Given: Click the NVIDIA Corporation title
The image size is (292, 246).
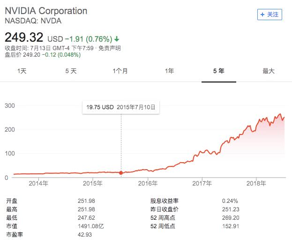Looking at the screenshot, I should pyautogui.click(x=46, y=11).
